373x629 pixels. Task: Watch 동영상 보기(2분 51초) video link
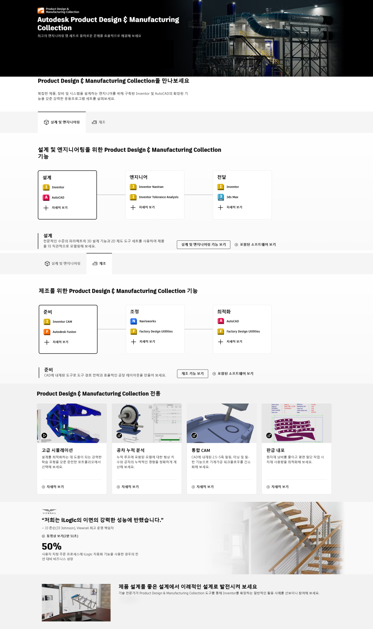60,536
